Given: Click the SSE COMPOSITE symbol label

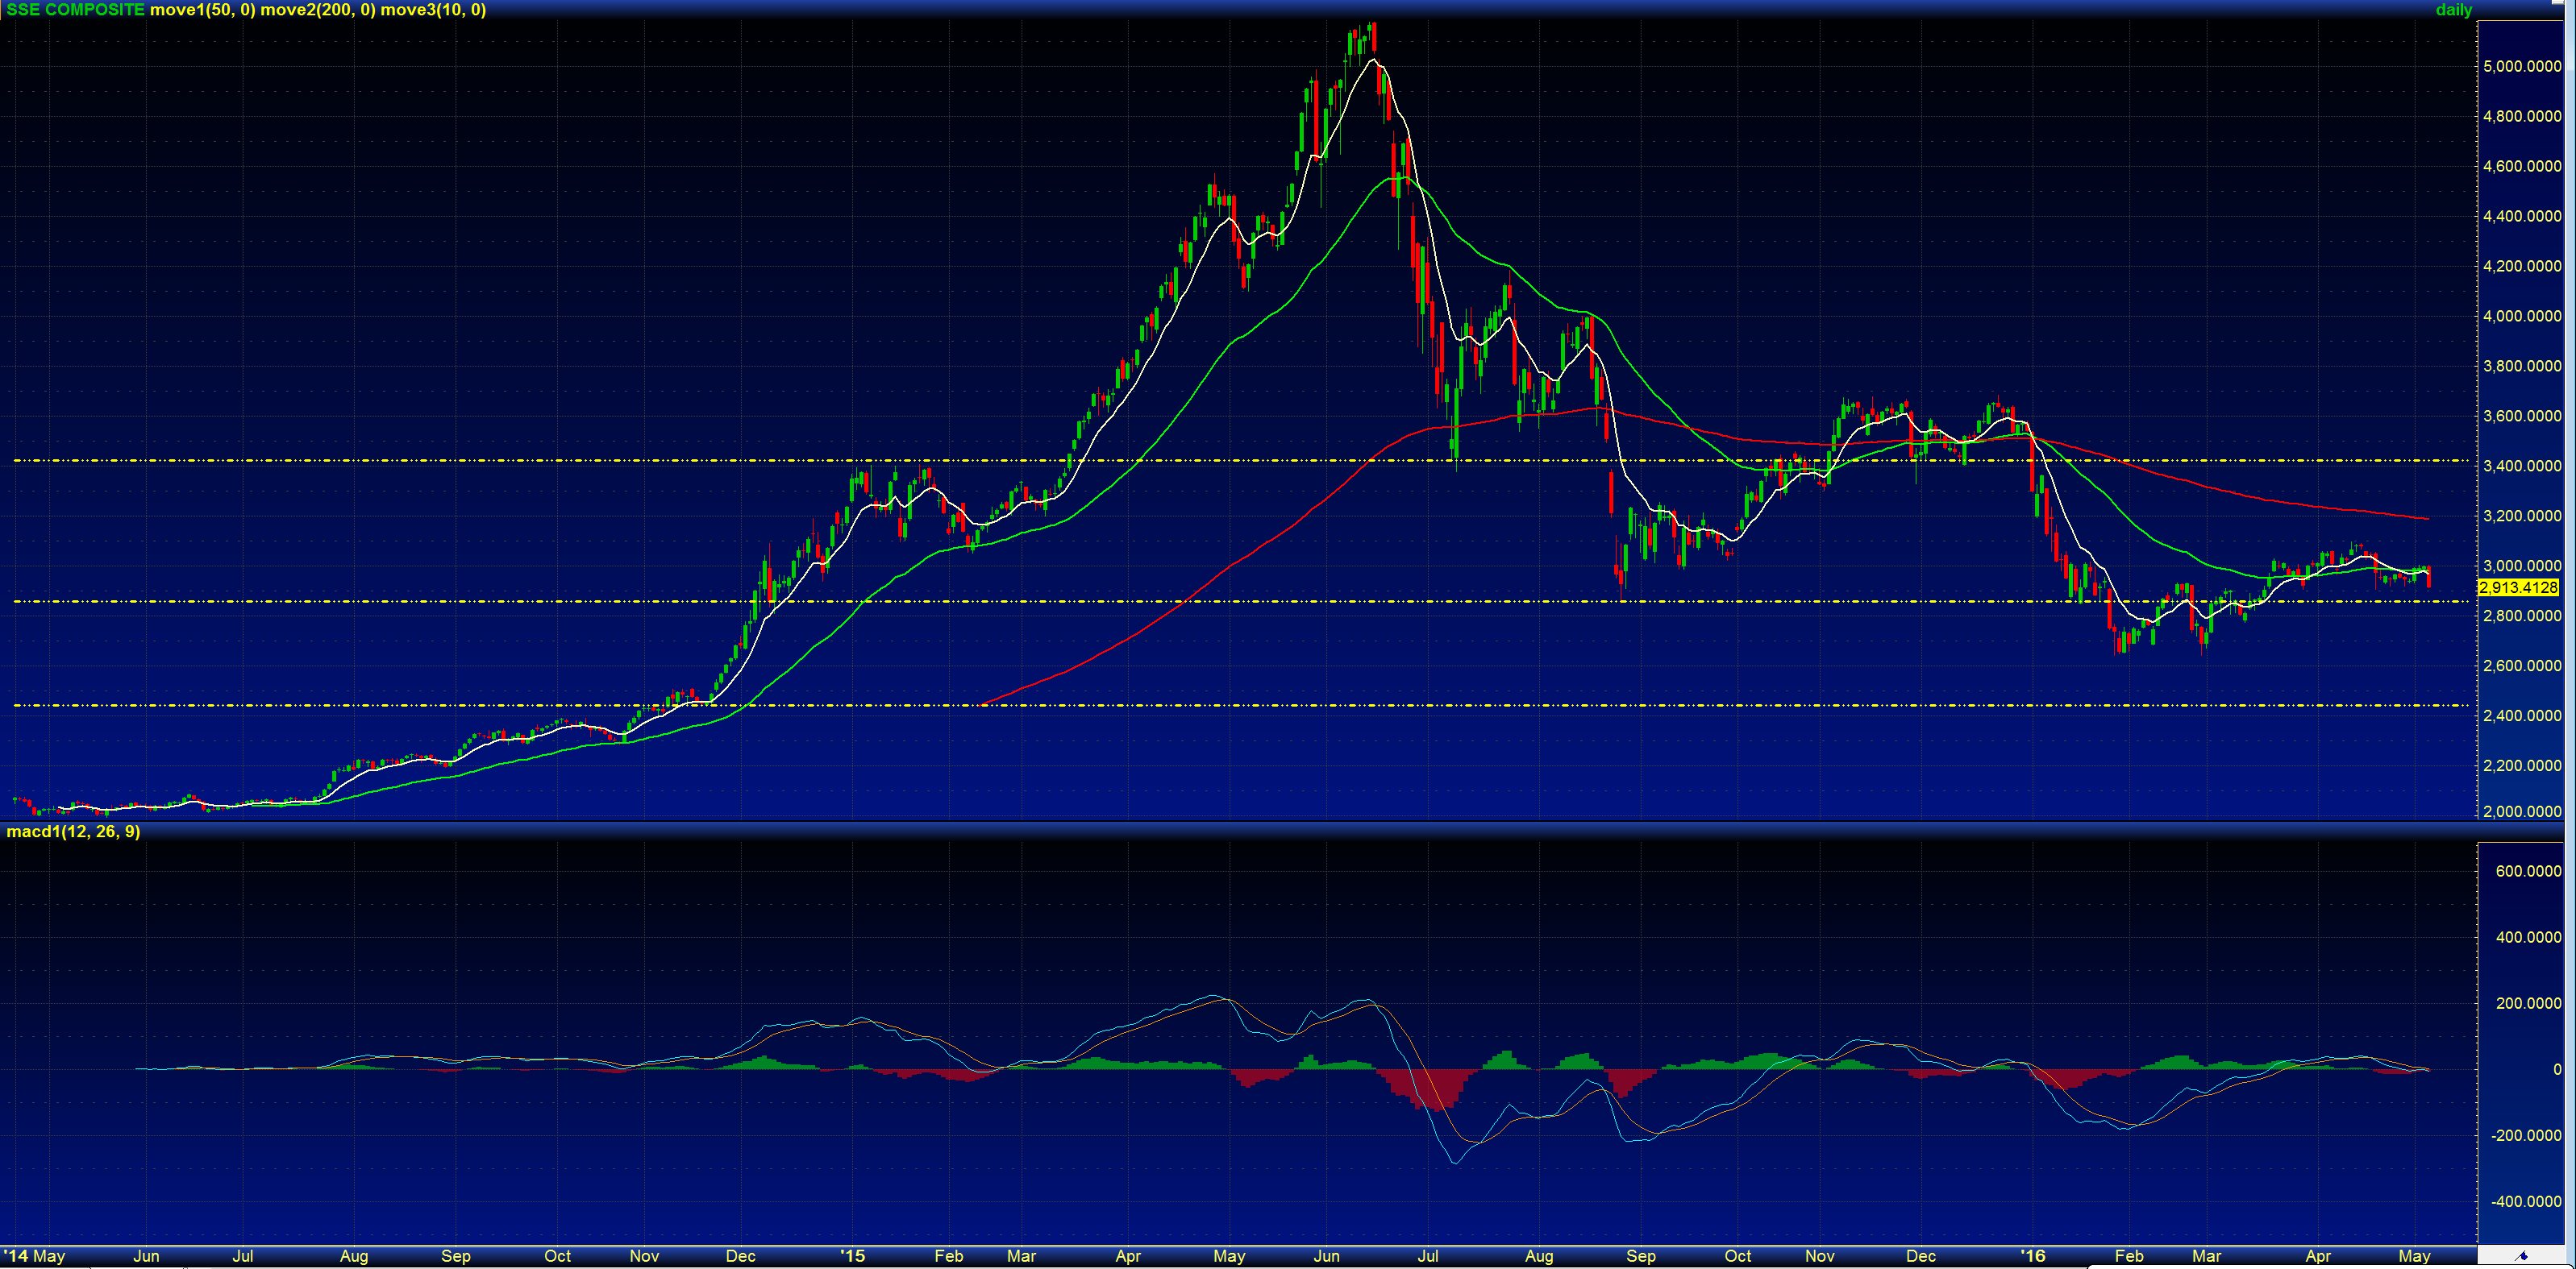Looking at the screenshot, I should pos(75,10).
